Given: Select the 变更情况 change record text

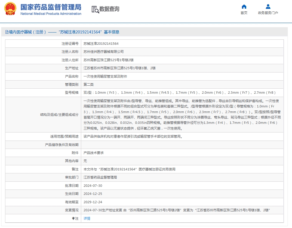Looking at the screenshot, I should (x=177, y=210).
